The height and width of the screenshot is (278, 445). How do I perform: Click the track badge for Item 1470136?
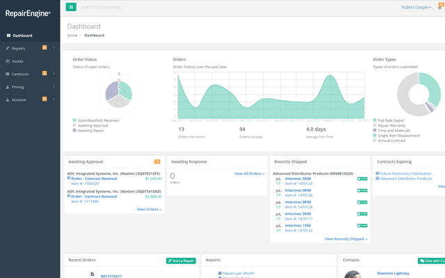(x=362, y=190)
